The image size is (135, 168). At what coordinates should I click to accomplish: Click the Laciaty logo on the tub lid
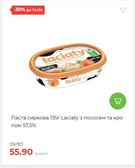[63, 56]
